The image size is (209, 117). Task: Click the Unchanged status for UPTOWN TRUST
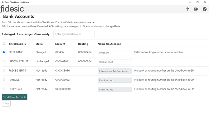click(42, 61)
